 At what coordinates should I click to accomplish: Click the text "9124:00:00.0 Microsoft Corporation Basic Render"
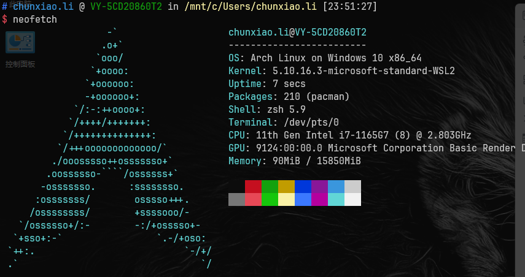386,148
